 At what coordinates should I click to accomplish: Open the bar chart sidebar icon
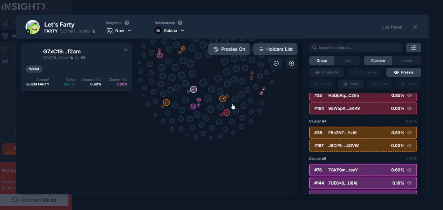[x=5, y=23]
